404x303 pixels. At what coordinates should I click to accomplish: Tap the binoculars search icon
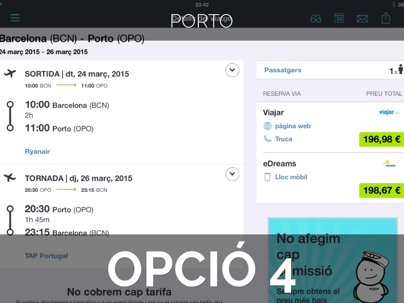(x=316, y=19)
